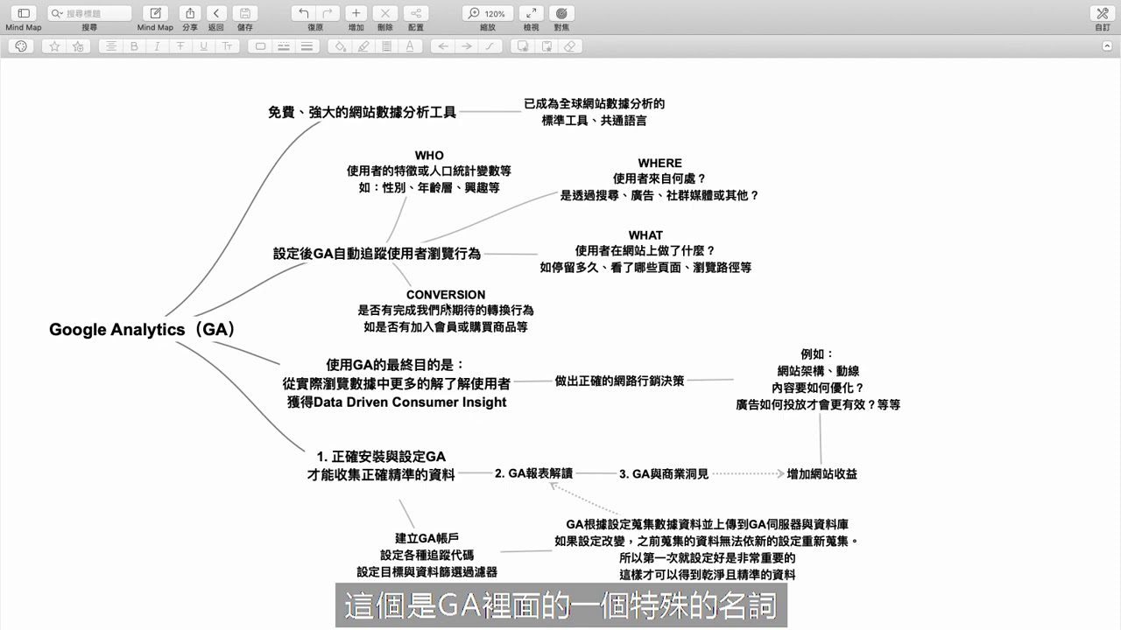Click the eraser clear style icon
Viewport: 1121px width, 630px height.
[x=571, y=46]
